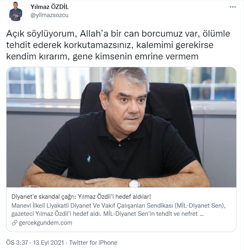Click the tweet line starting "kendim kırarım"

(x=102, y=57)
